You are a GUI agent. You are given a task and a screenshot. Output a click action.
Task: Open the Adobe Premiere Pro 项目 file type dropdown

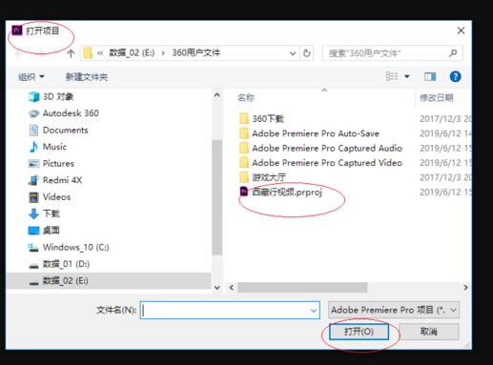[394, 310]
